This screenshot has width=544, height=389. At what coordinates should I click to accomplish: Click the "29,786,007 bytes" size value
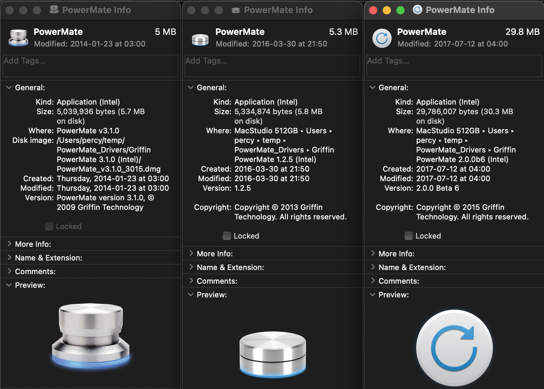447,111
